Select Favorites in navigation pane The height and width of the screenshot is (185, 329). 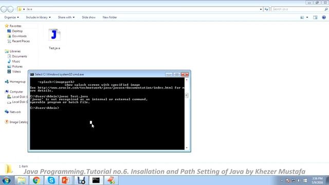(13, 26)
